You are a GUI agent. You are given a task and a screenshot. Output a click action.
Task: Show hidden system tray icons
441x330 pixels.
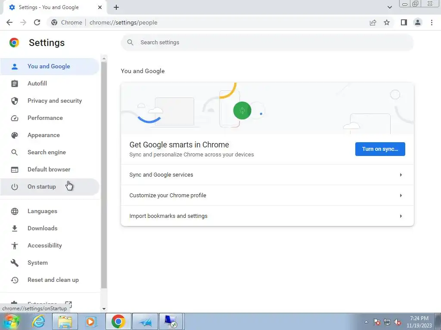tap(366, 322)
